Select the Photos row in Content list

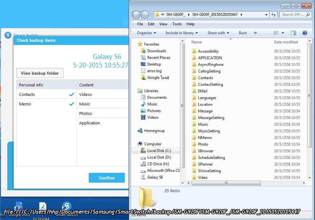click(102, 113)
